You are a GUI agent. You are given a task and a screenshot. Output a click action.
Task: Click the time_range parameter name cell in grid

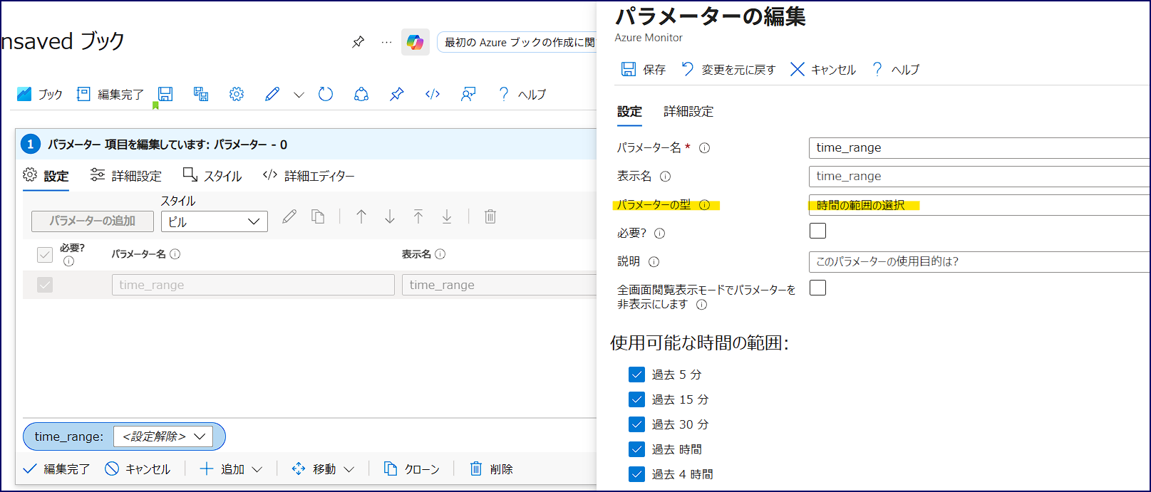pos(253,285)
